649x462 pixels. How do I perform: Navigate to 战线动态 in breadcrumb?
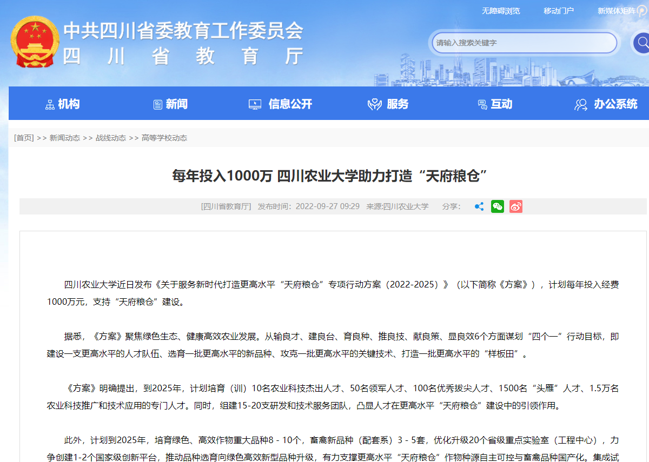(110, 138)
